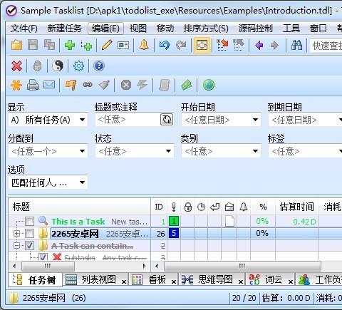Image resolution: width=342 pixels, height=310 pixels.
Task: Add new subtask green plus icon
Action: tap(86, 45)
